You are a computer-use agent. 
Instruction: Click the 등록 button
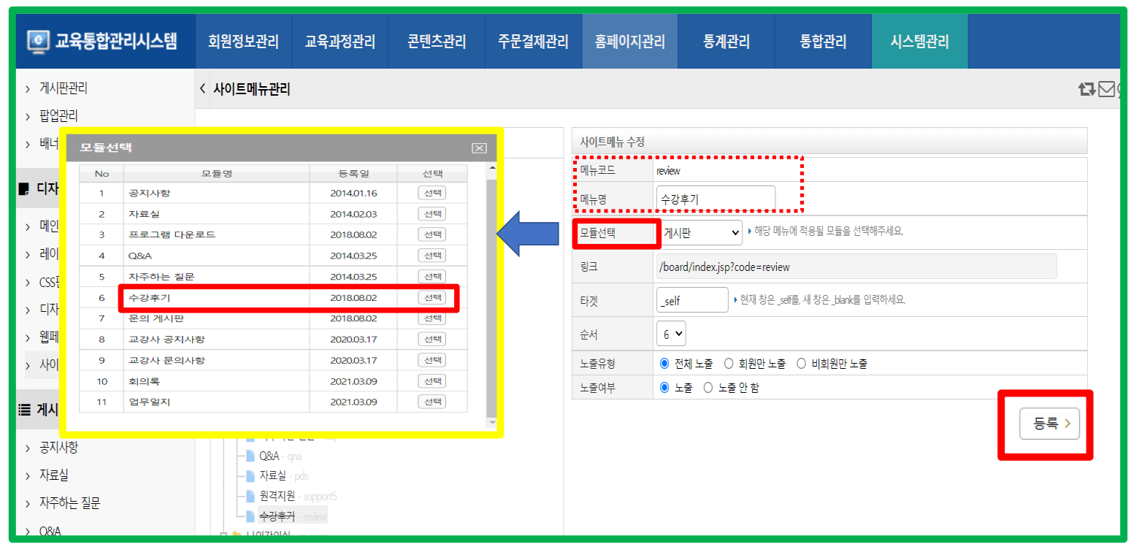(1048, 424)
